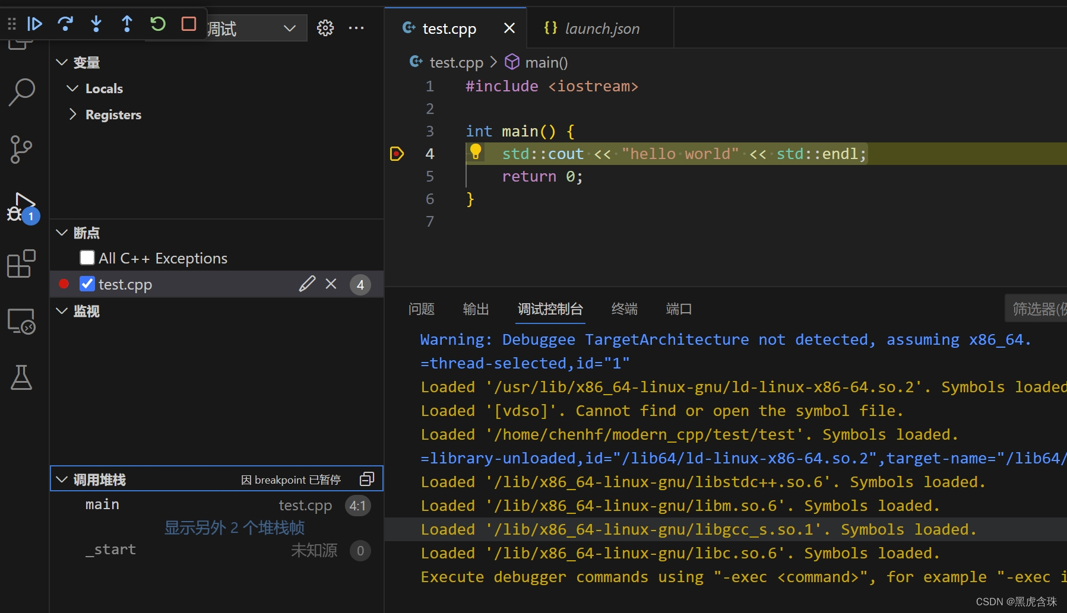Open the 输出 panel tab
The width and height of the screenshot is (1067, 613).
pos(476,309)
